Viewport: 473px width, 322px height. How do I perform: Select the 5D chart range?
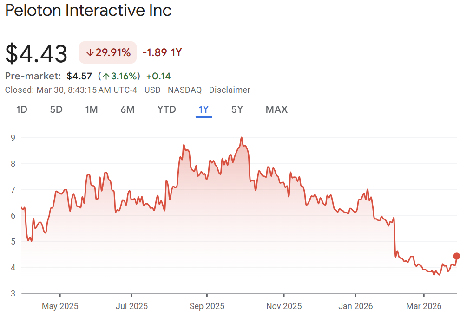pyautogui.click(x=56, y=109)
